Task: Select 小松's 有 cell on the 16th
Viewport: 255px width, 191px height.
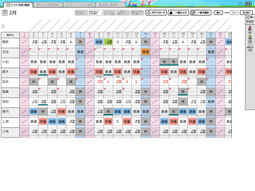Action: [164, 62]
